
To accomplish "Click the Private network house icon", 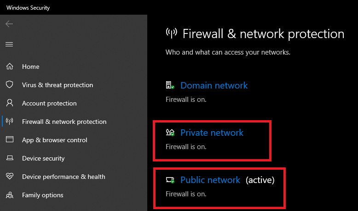I will click(170, 133).
